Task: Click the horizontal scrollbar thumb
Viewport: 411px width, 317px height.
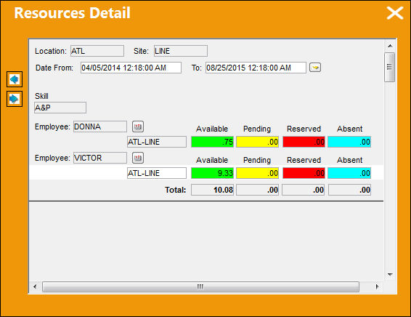Action: click(200, 286)
